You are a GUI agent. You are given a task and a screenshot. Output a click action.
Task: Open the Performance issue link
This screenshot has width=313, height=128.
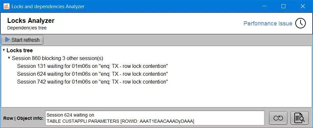268,24
